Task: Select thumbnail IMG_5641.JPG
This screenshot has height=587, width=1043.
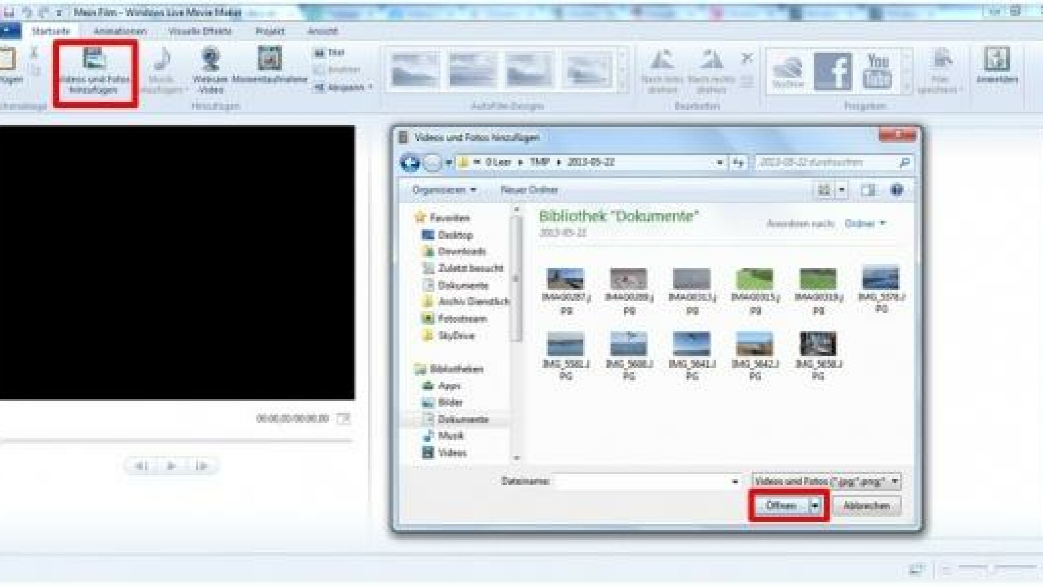Action: tap(692, 355)
